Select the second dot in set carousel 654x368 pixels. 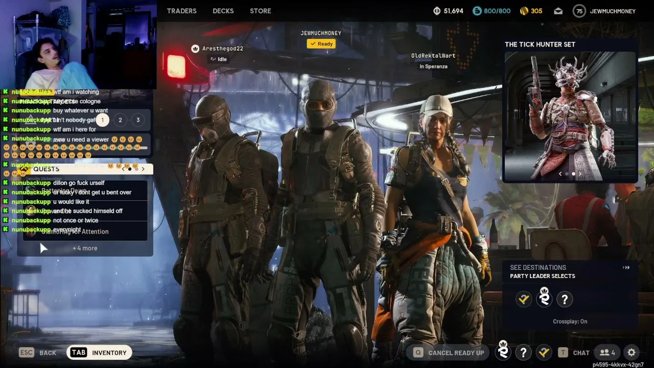[x=573, y=174]
